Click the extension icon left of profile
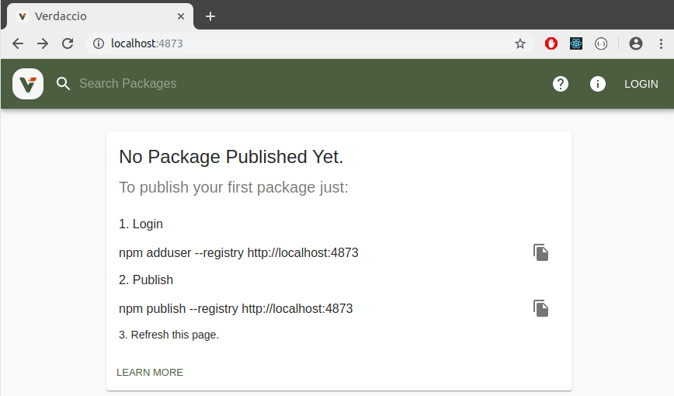This screenshot has height=396, width=674. (601, 44)
